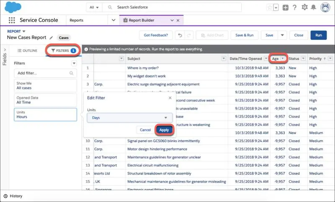Open the Priority column menu arrow
Viewport: 335px width, 202px height.
(330, 59)
